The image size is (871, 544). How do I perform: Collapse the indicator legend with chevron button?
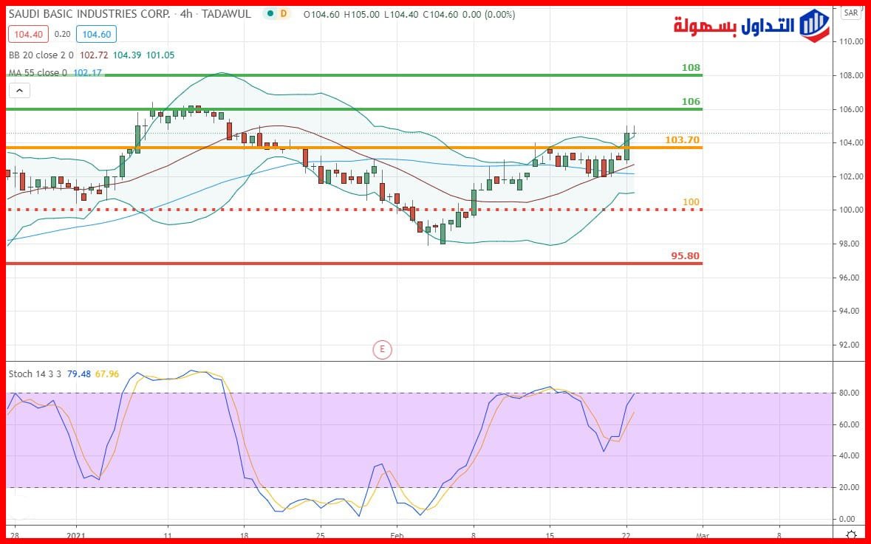pos(19,90)
